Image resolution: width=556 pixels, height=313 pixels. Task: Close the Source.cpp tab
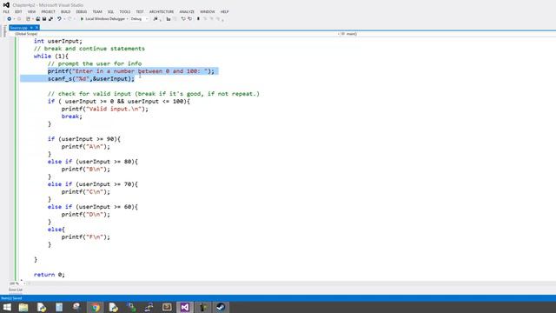click(x=36, y=28)
